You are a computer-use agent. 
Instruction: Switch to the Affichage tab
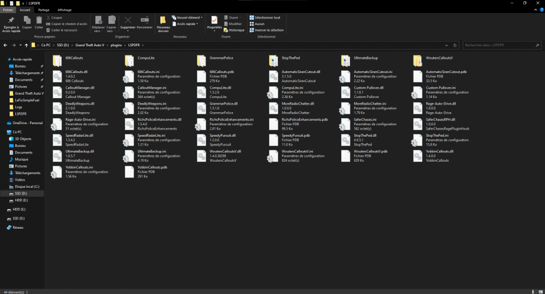(64, 10)
